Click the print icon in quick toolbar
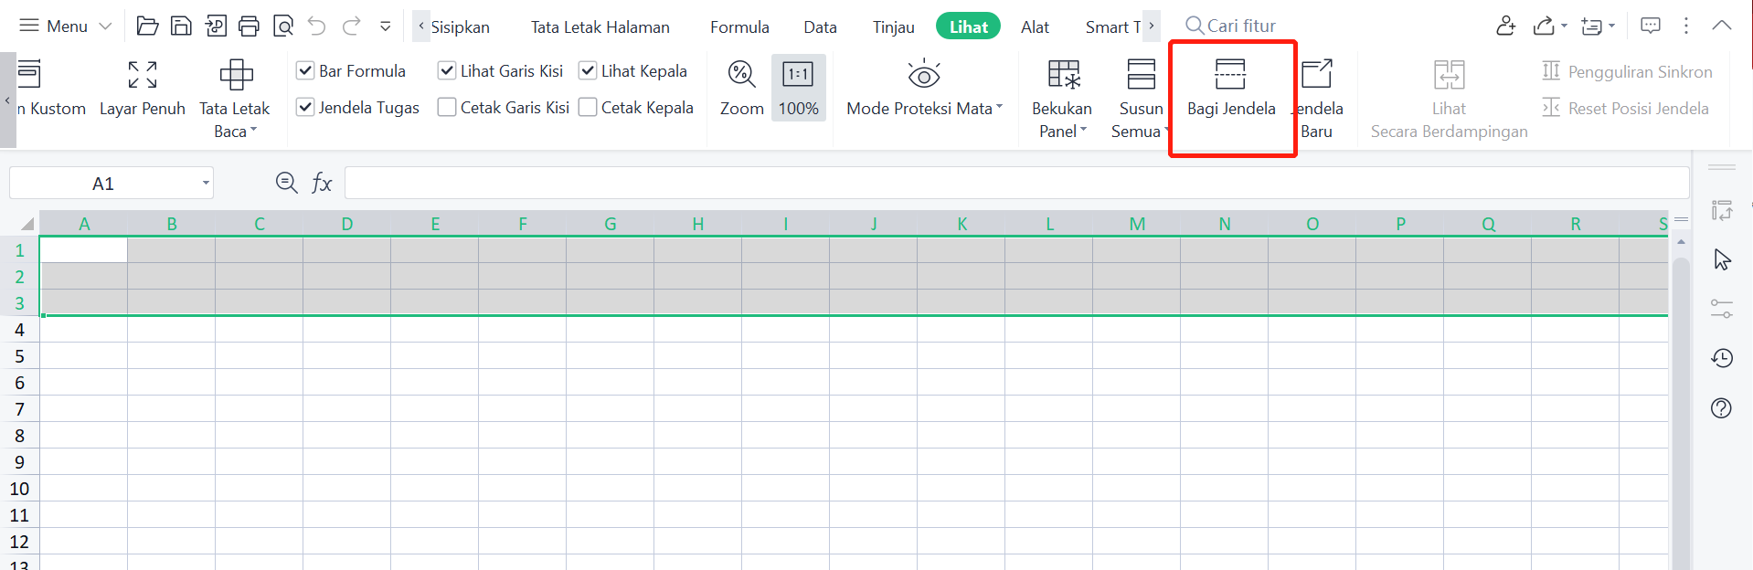 tap(249, 26)
